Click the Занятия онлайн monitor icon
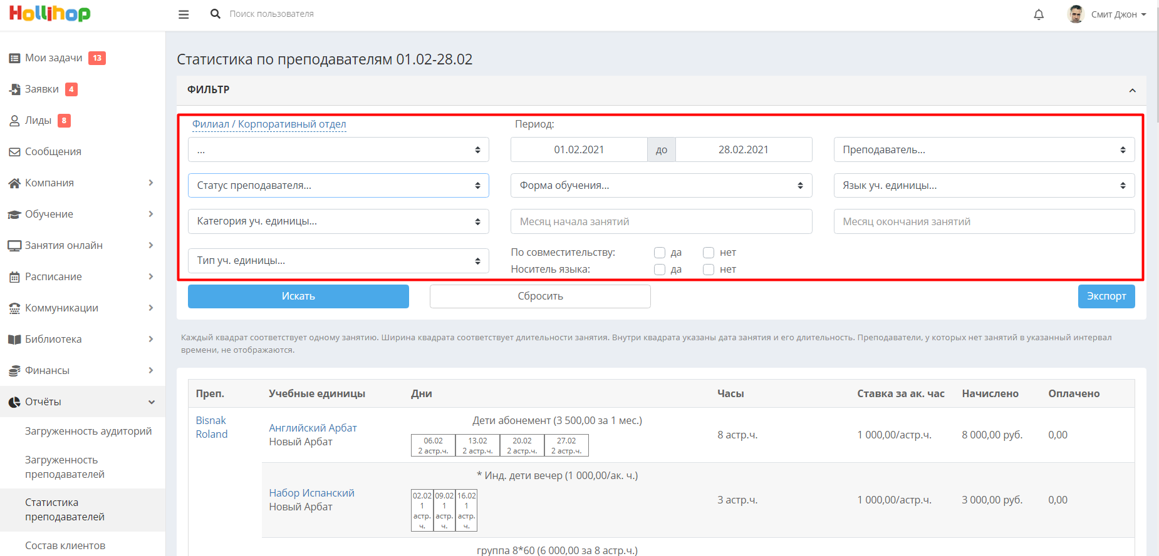The width and height of the screenshot is (1159, 556). [x=14, y=246]
